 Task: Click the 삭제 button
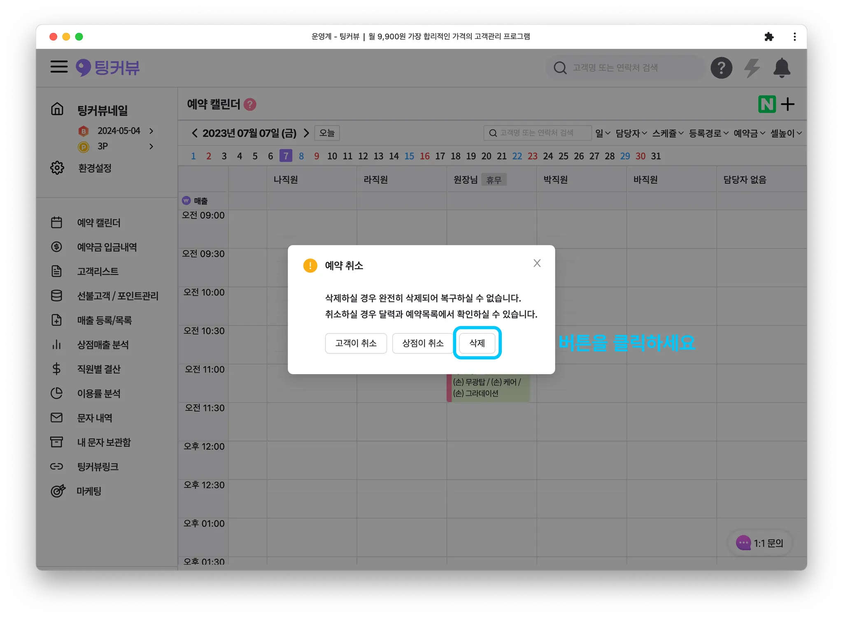point(477,343)
